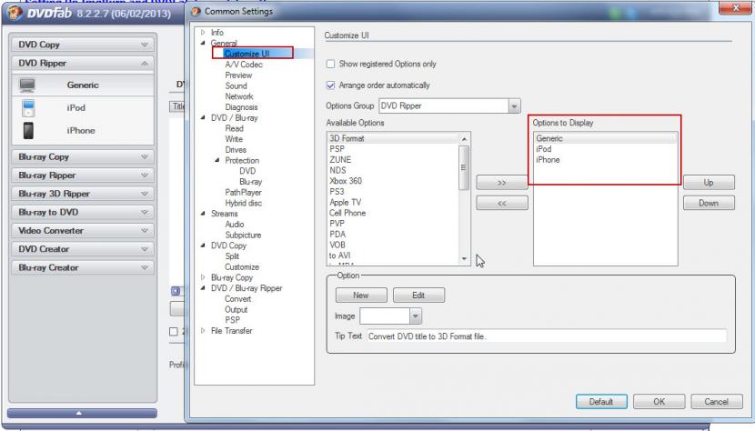
Task: Close the Common Settings window
Action: click(736, 7)
